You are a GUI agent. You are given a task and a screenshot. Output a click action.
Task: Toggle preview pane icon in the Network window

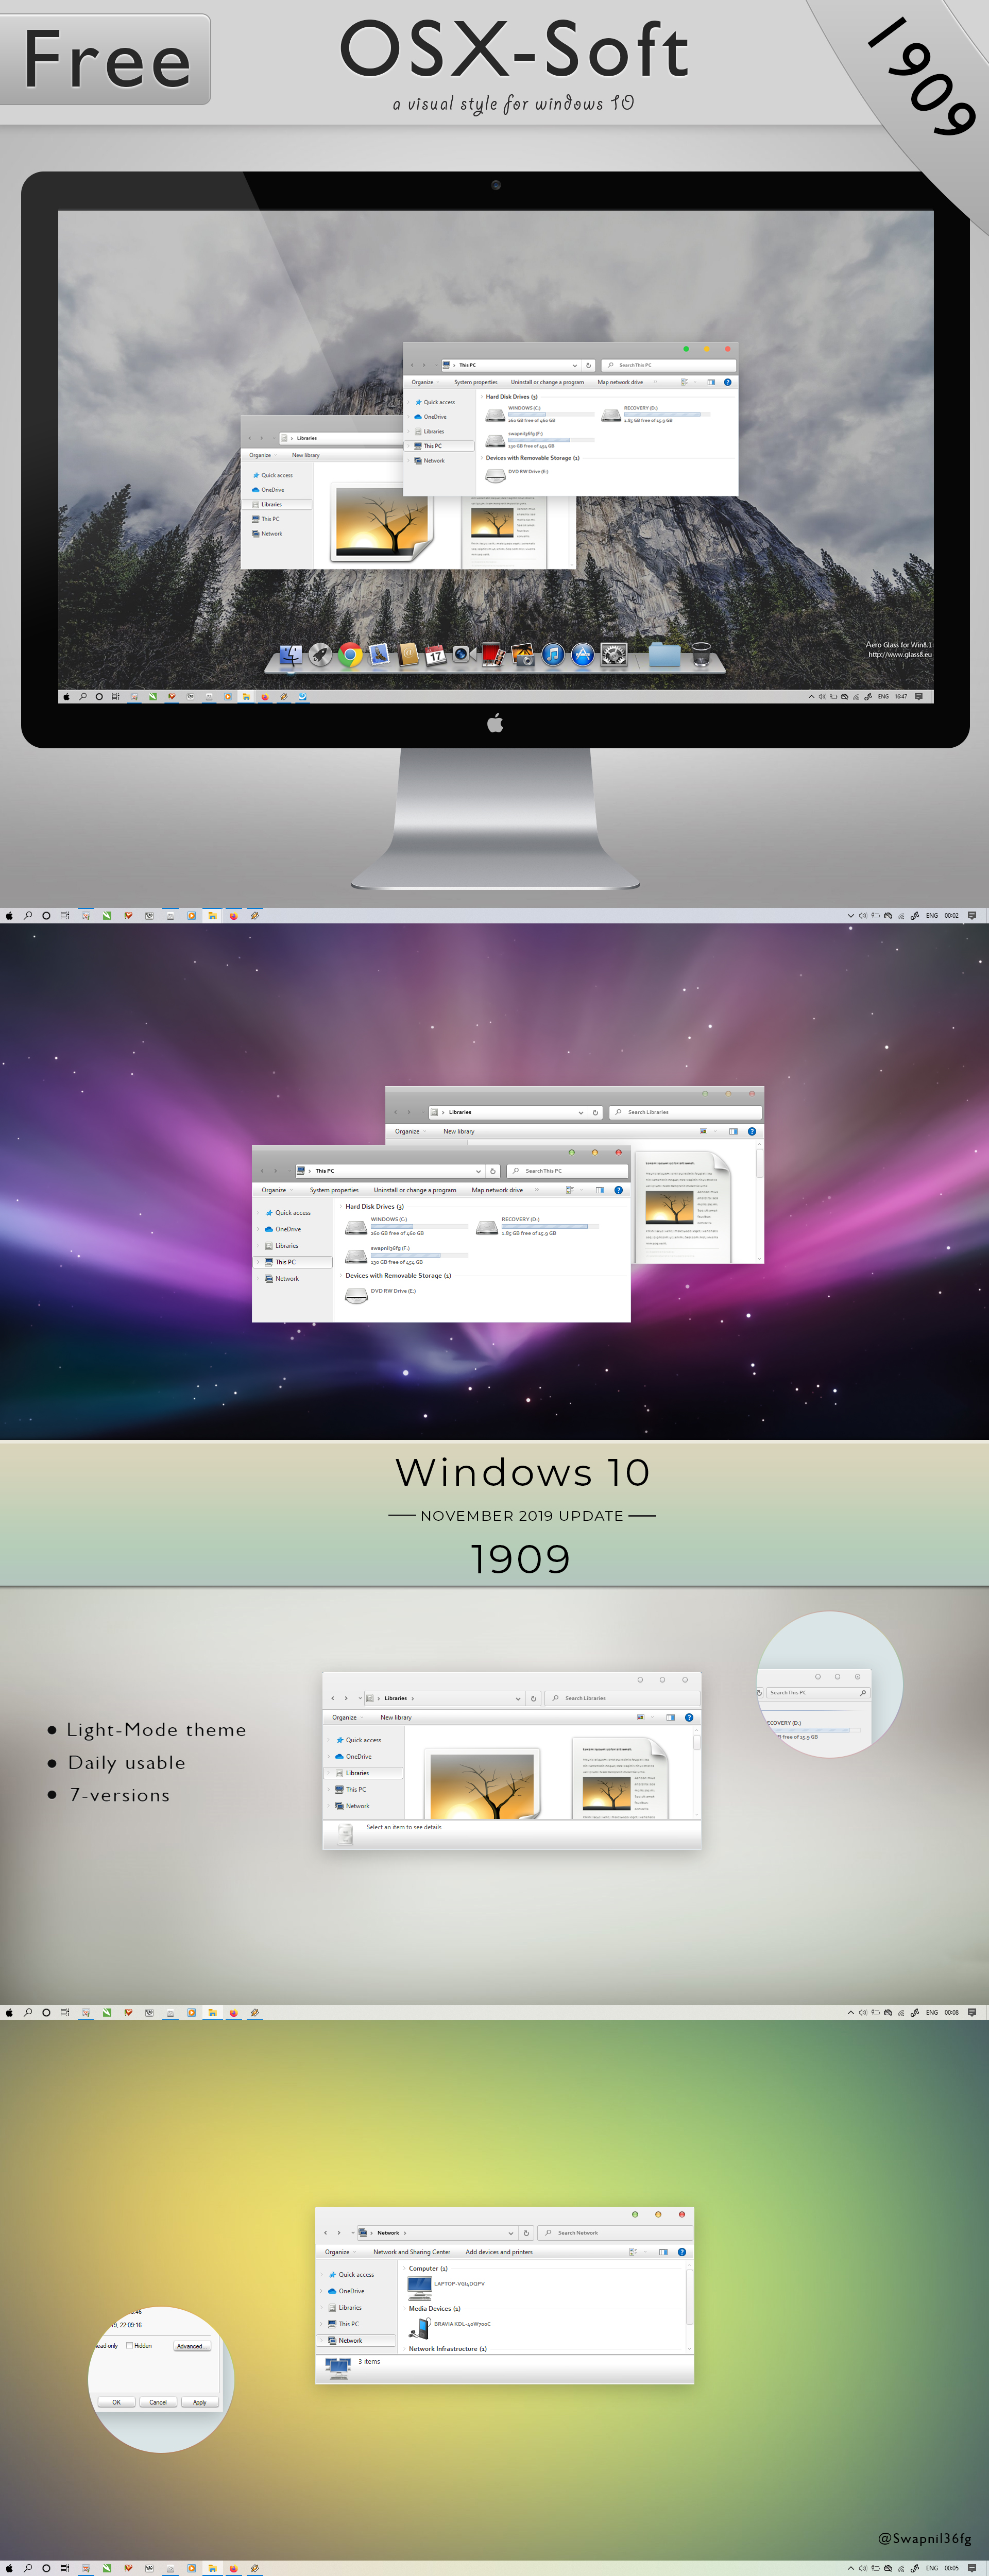pos(663,2252)
